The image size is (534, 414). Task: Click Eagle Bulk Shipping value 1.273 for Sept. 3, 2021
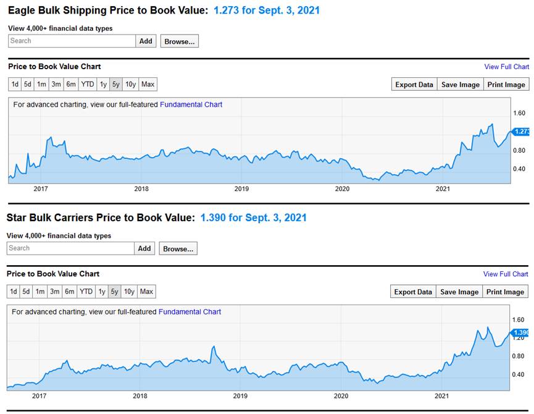(267, 11)
